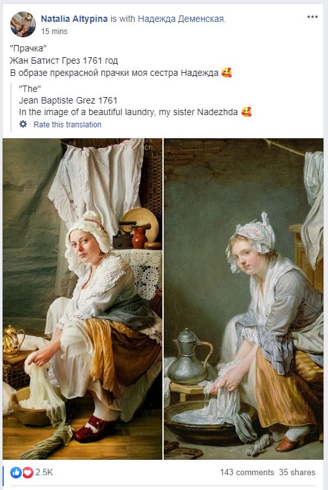View the 2.5K reactions count
The width and height of the screenshot is (328, 490).
[x=44, y=472]
